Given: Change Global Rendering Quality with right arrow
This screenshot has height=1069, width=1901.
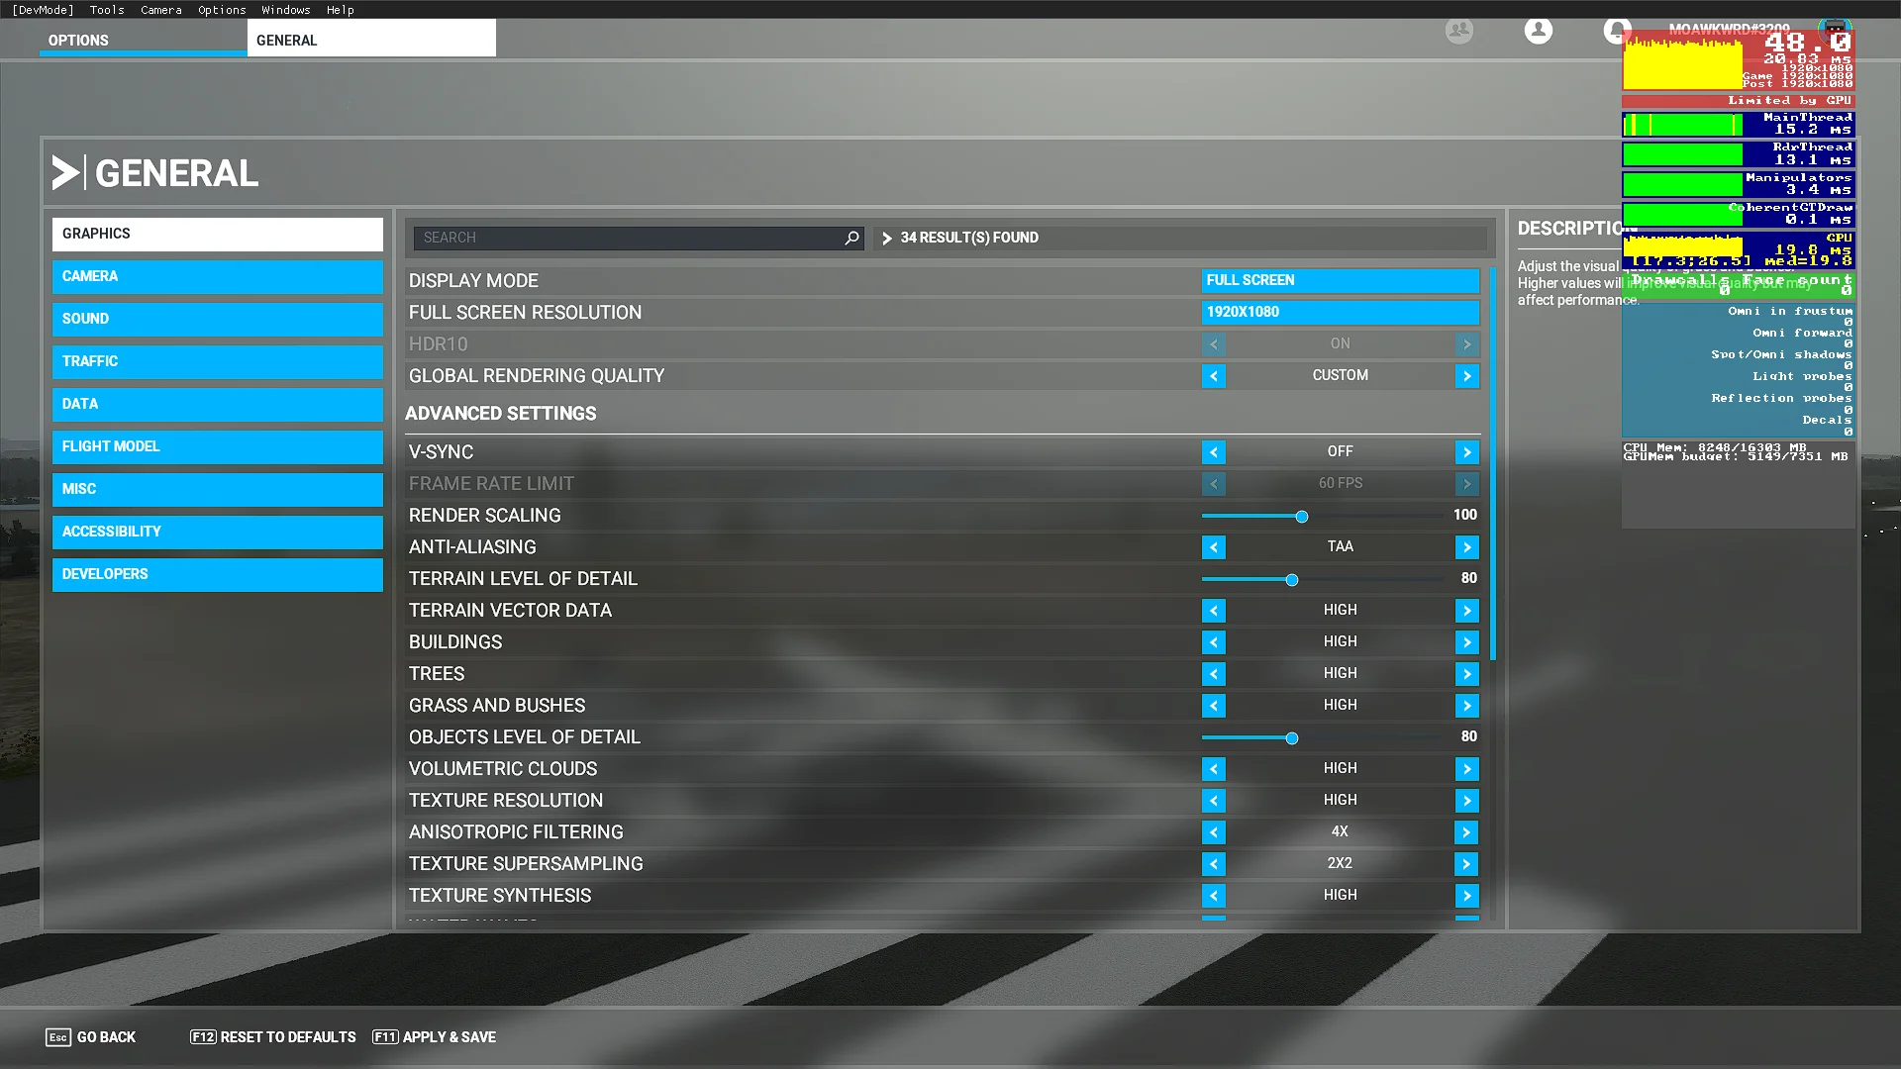Looking at the screenshot, I should [x=1466, y=376].
